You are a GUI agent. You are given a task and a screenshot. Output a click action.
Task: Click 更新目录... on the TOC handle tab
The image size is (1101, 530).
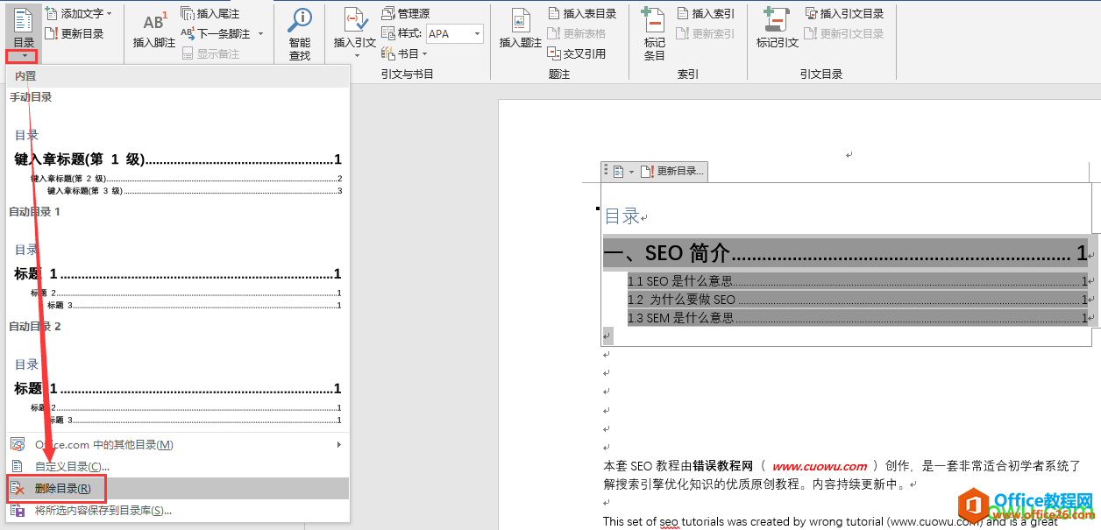click(672, 171)
